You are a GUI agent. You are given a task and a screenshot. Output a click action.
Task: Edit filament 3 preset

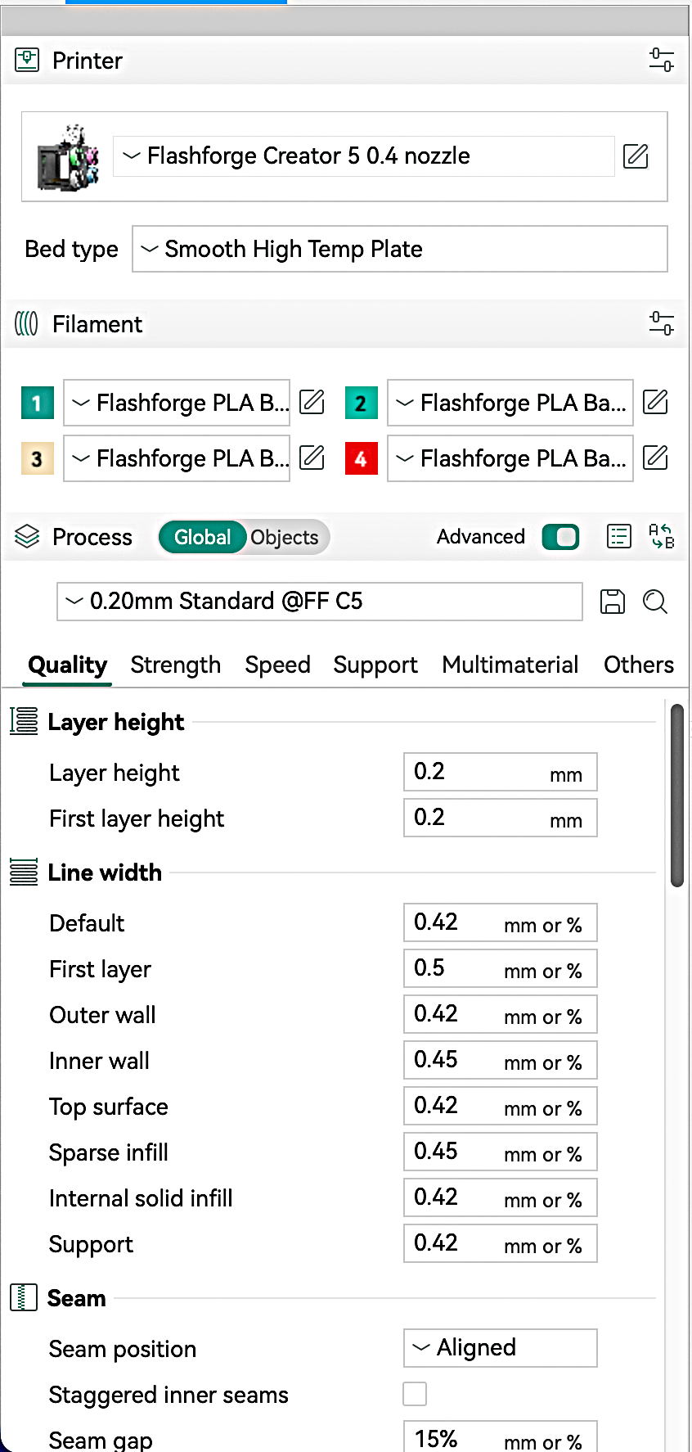point(312,458)
